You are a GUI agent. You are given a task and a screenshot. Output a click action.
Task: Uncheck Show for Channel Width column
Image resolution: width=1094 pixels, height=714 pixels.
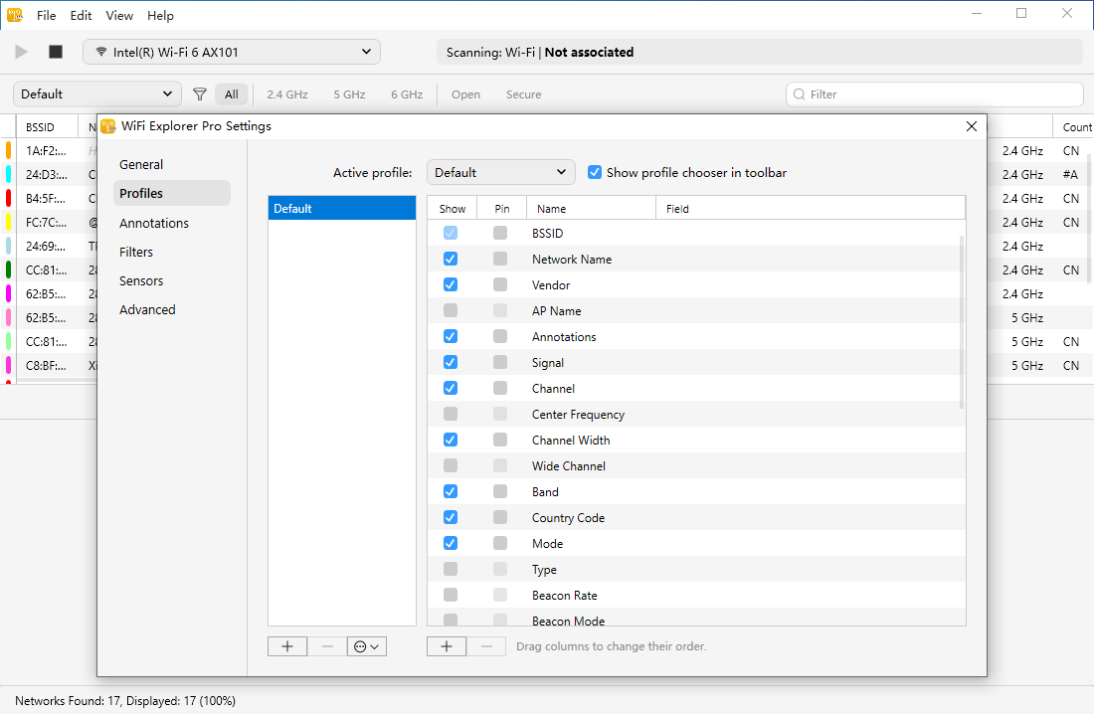(x=451, y=440)
